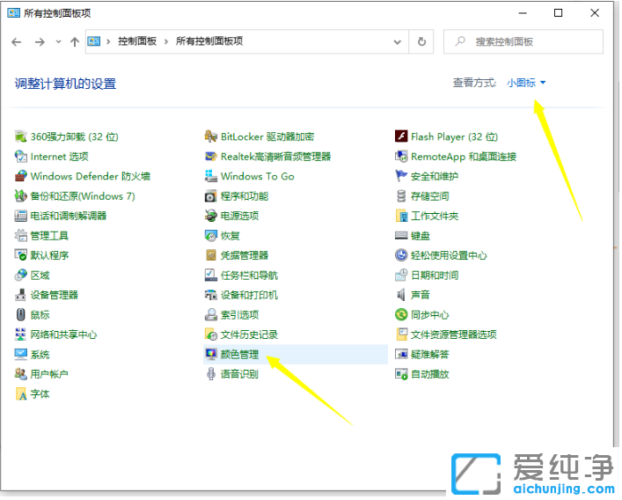Viewport: 622px width, 500px height.
Task: Open the 设备管理器 icon
Action: (x=21, y=295)
